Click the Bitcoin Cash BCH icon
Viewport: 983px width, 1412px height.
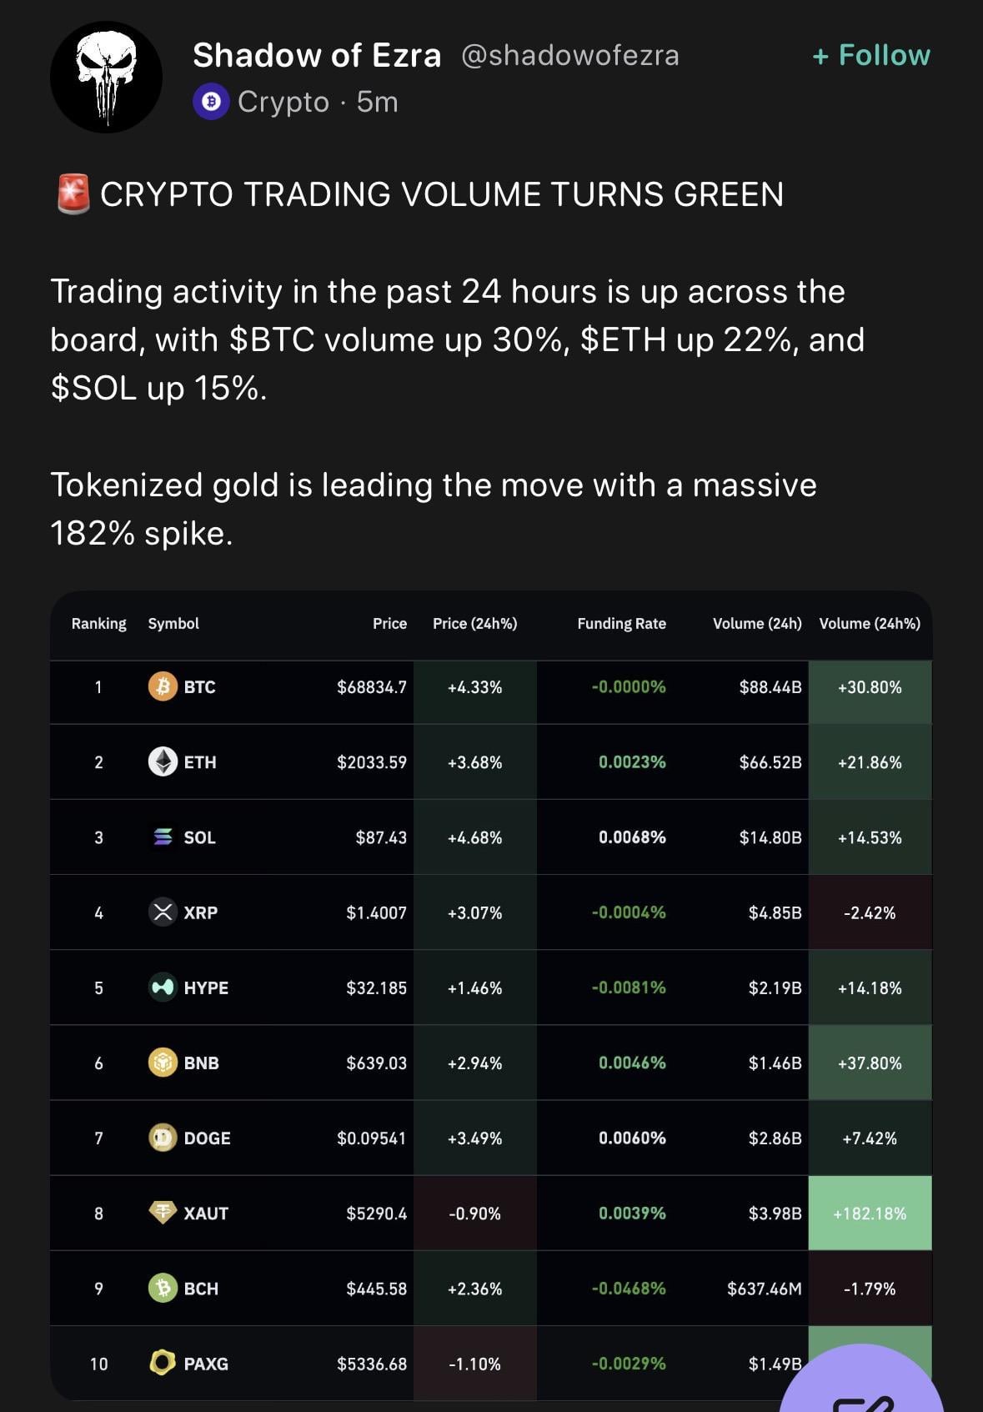tap(163, 1288)
